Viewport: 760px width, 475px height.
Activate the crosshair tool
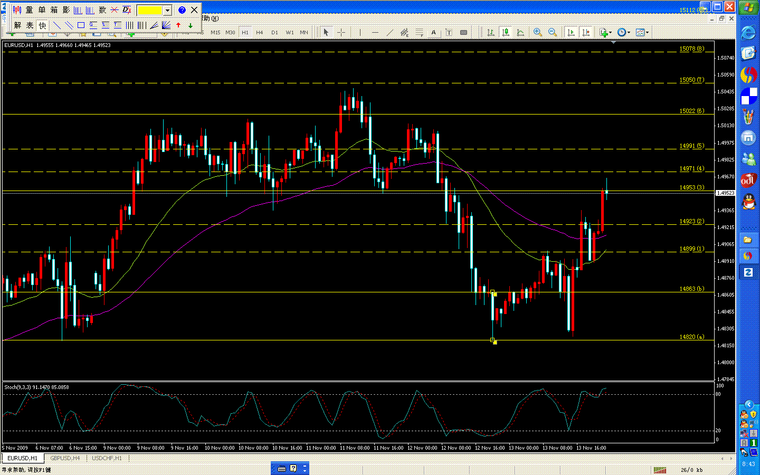341,32
